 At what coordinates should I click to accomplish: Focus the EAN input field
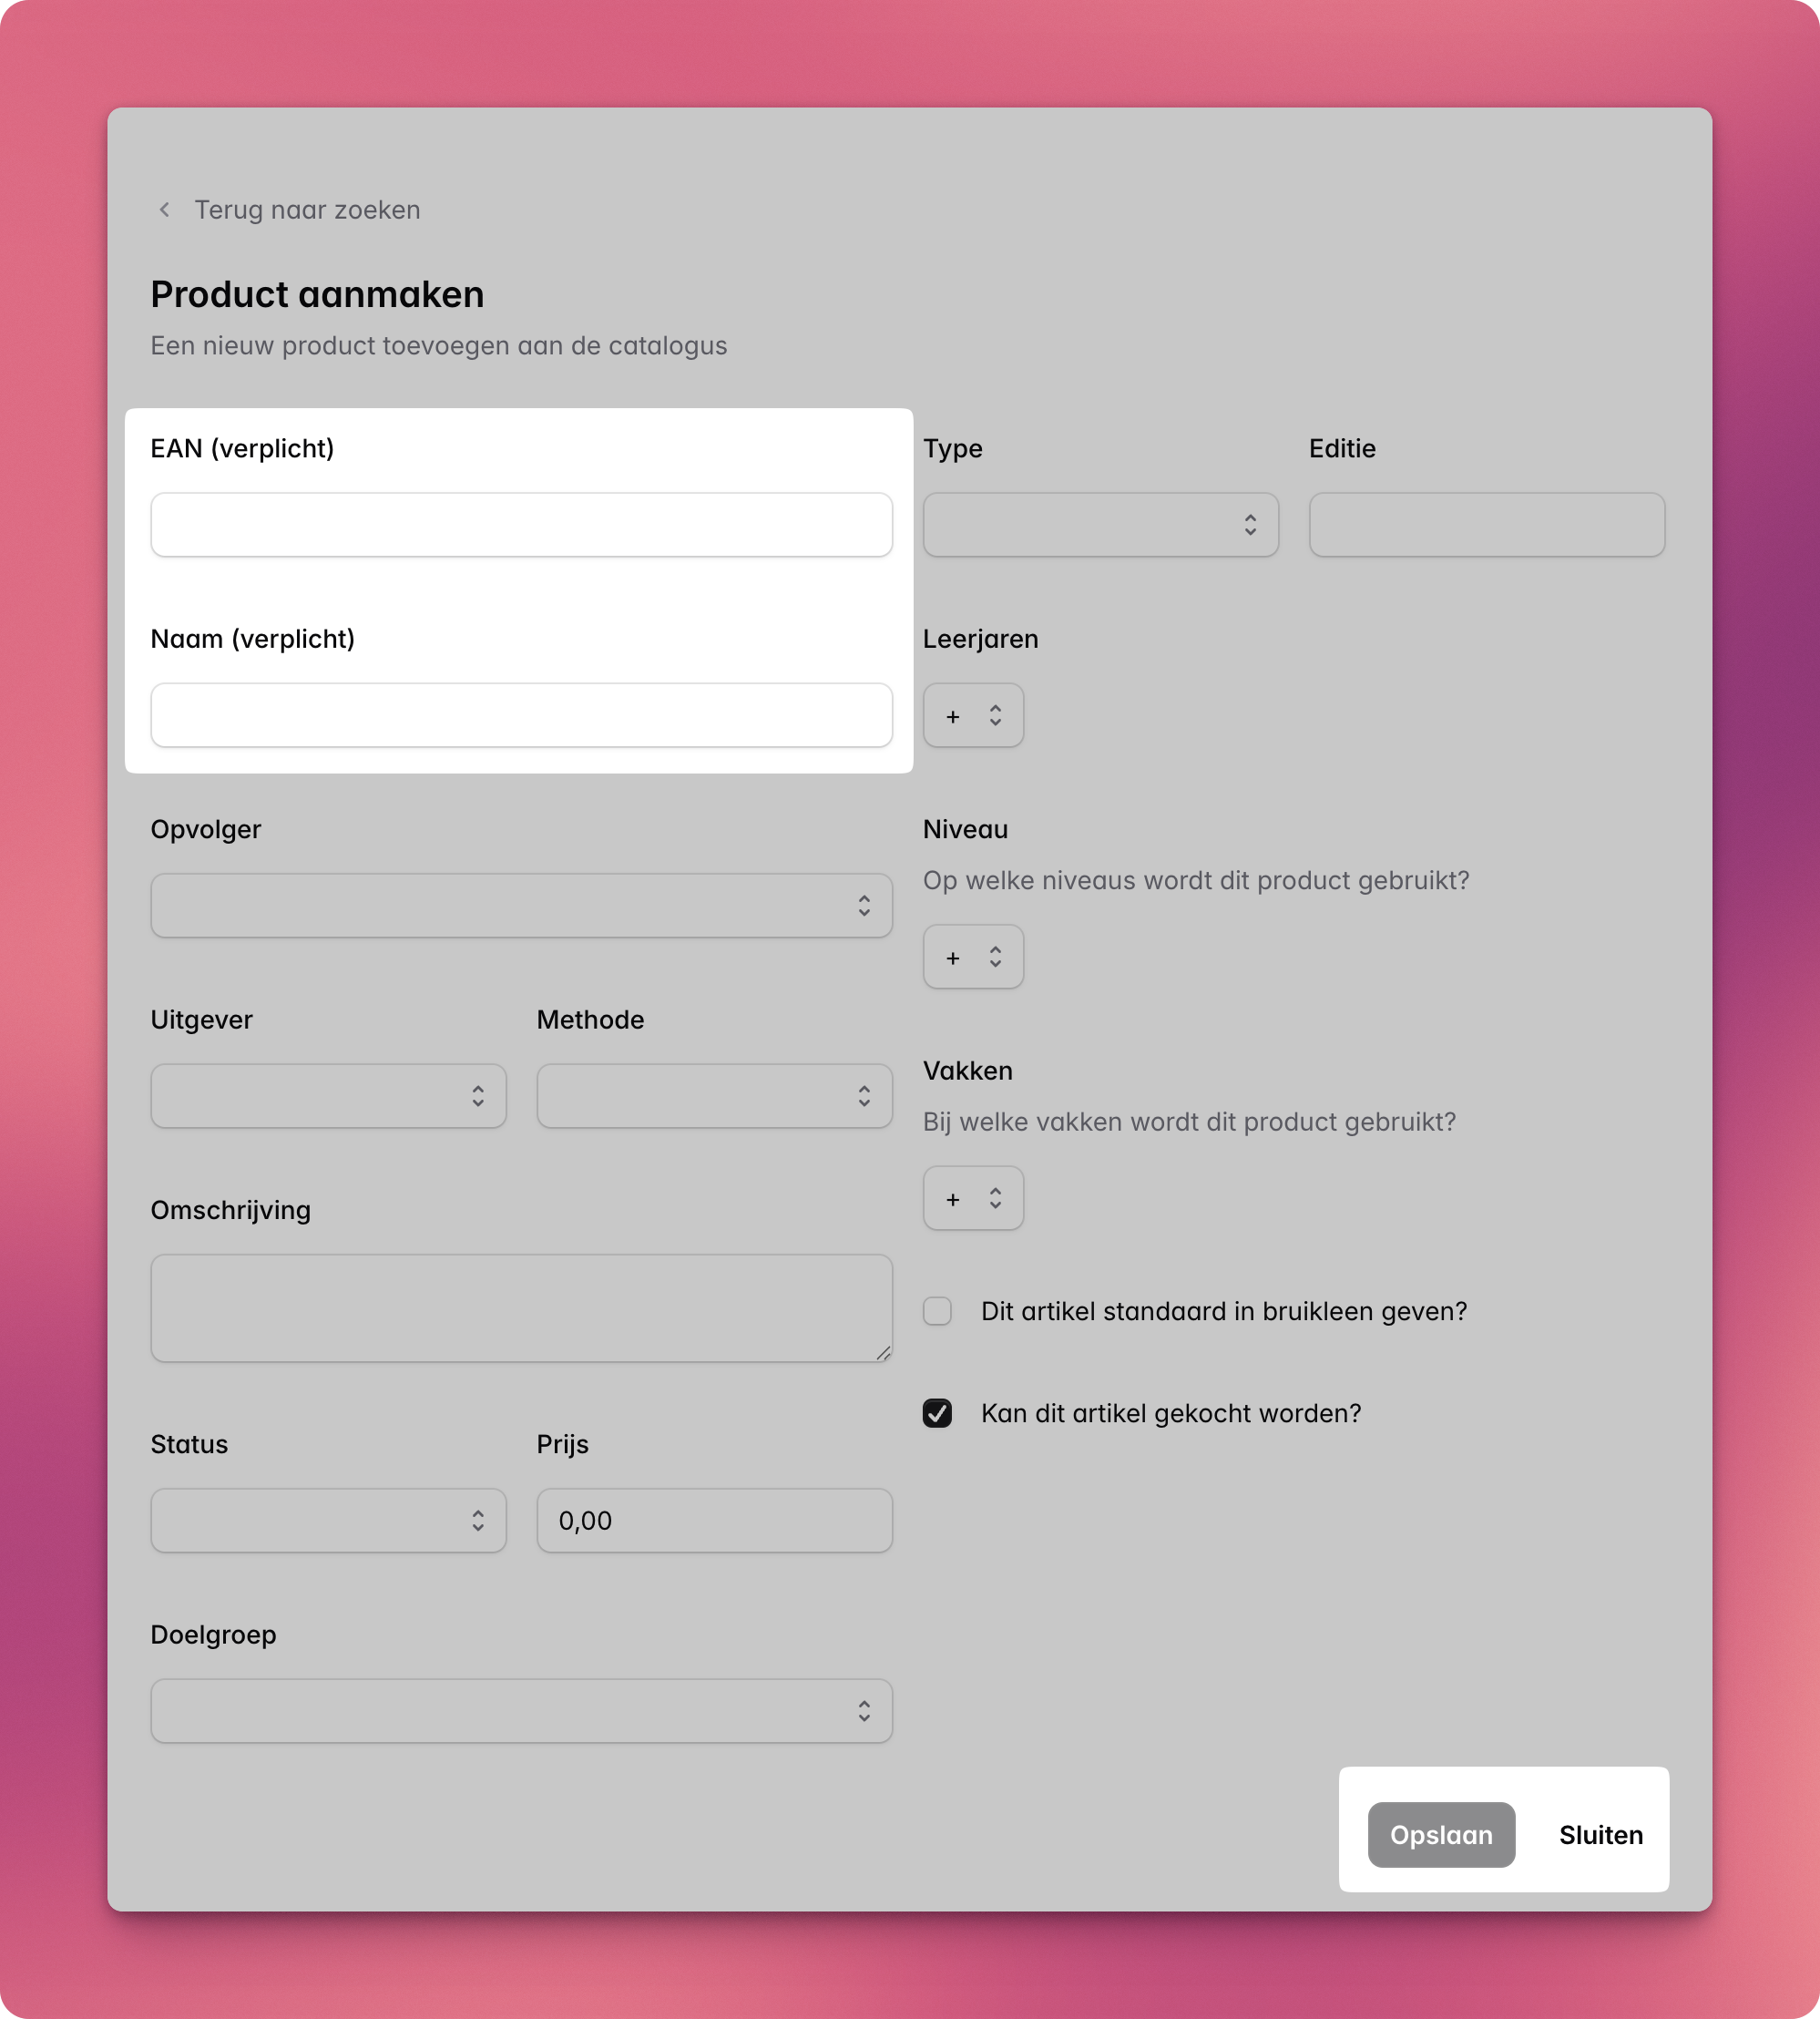pos(521,525)
